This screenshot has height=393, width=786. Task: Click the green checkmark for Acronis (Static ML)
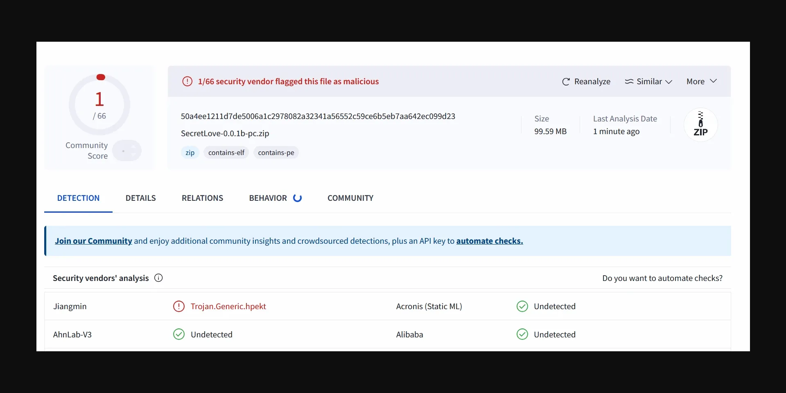point(522,306)
